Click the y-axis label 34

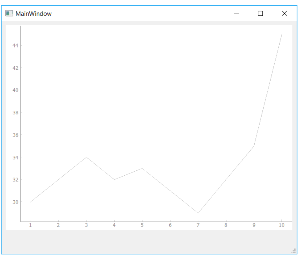15,158
